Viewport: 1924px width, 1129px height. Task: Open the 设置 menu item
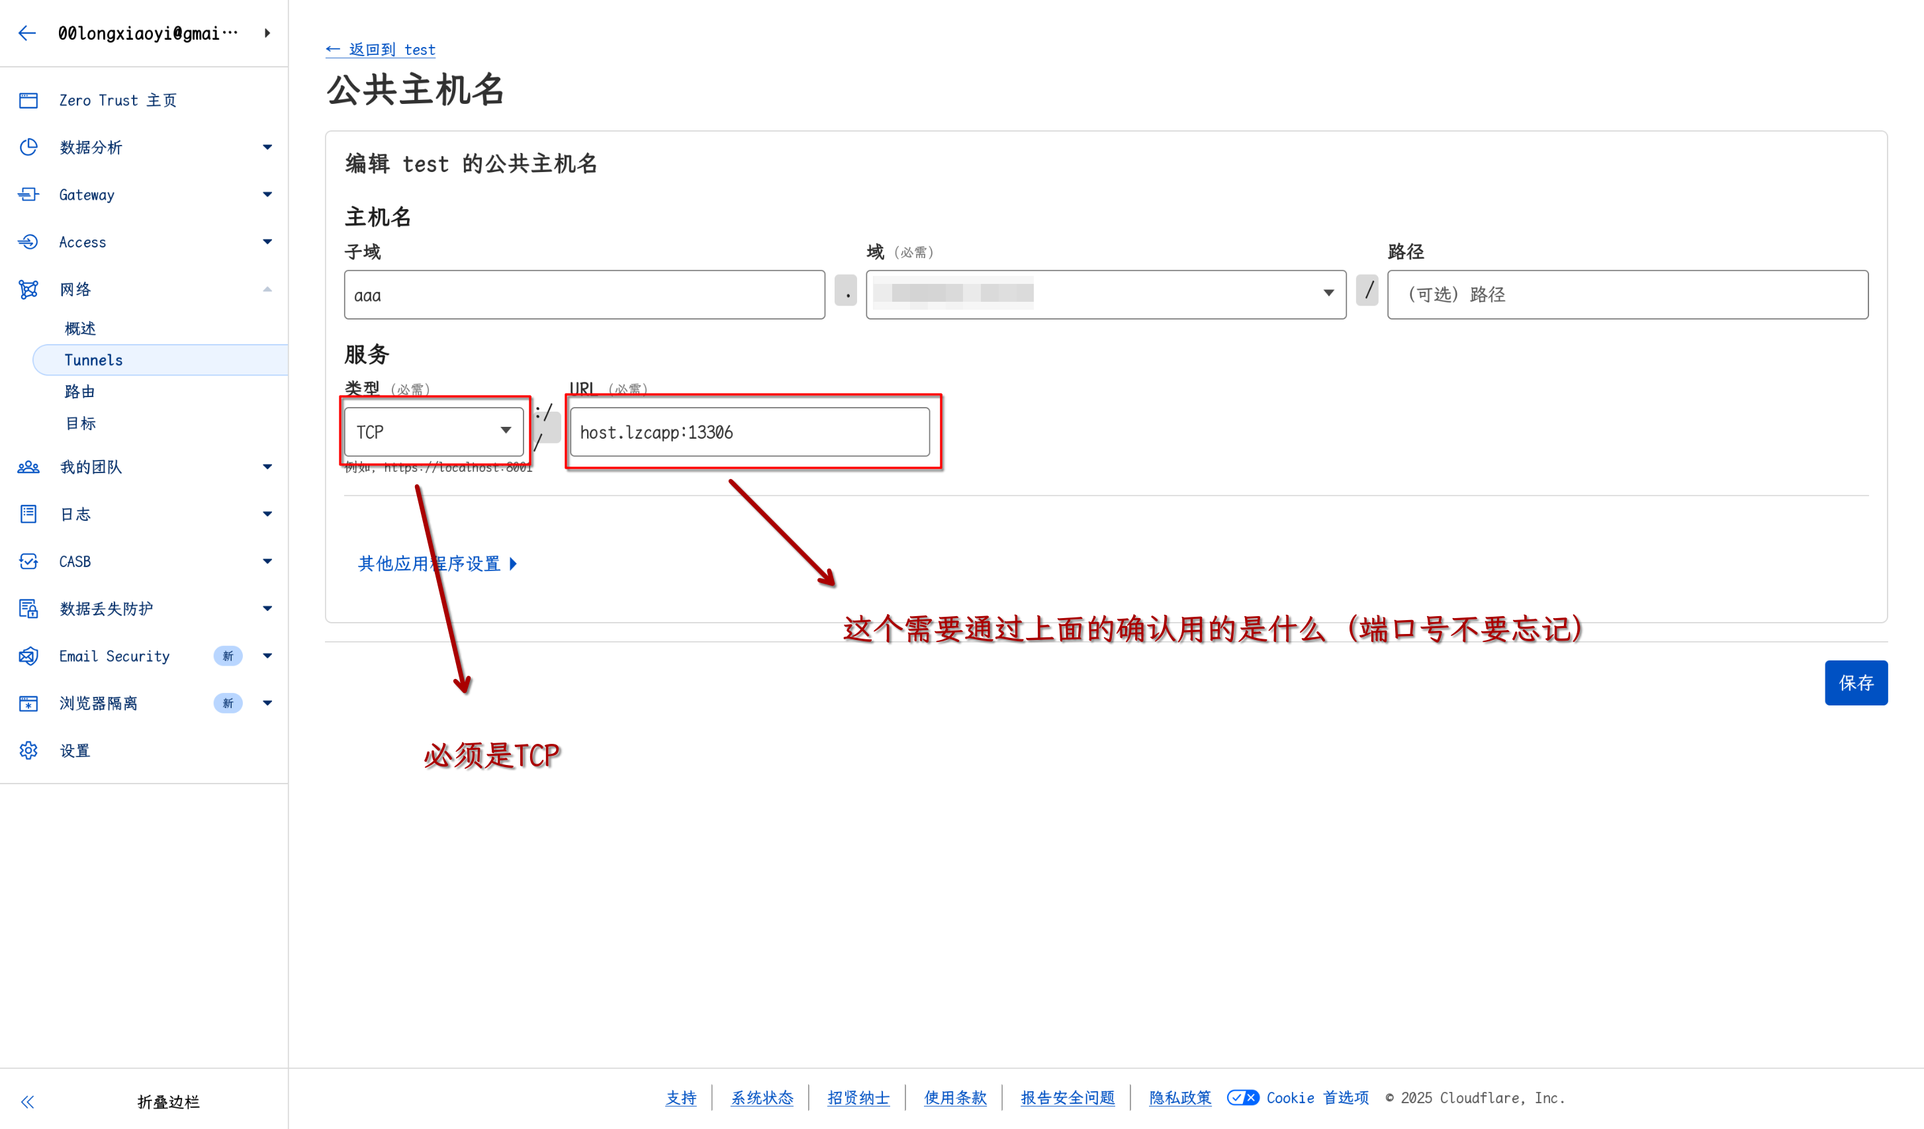pos(75,750)
